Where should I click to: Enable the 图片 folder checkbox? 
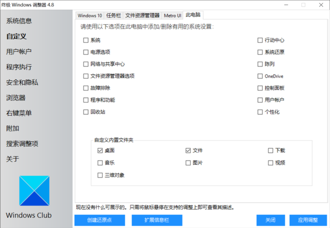click(x=188, y=163)
